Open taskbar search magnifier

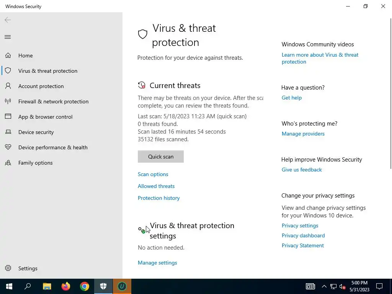tap(28, 286)
